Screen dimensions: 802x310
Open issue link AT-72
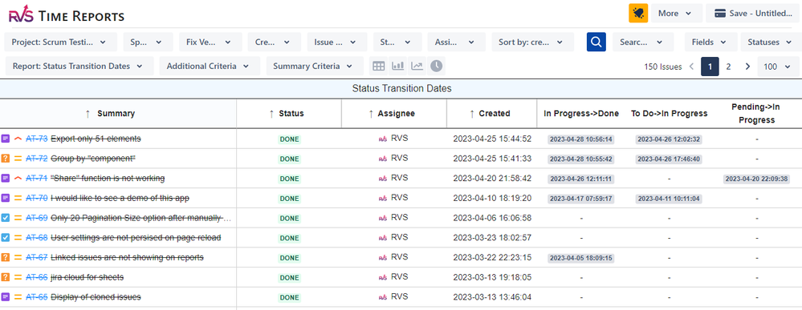point(36,159)
